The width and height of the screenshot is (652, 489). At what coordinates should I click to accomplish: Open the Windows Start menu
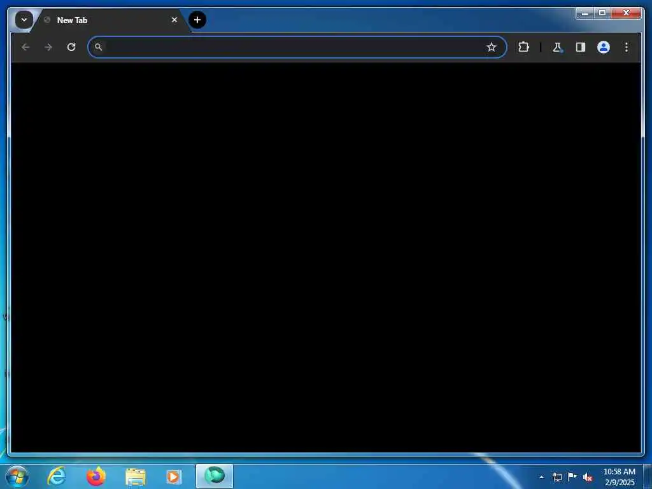pyautogui.click(x=17, y=476)
